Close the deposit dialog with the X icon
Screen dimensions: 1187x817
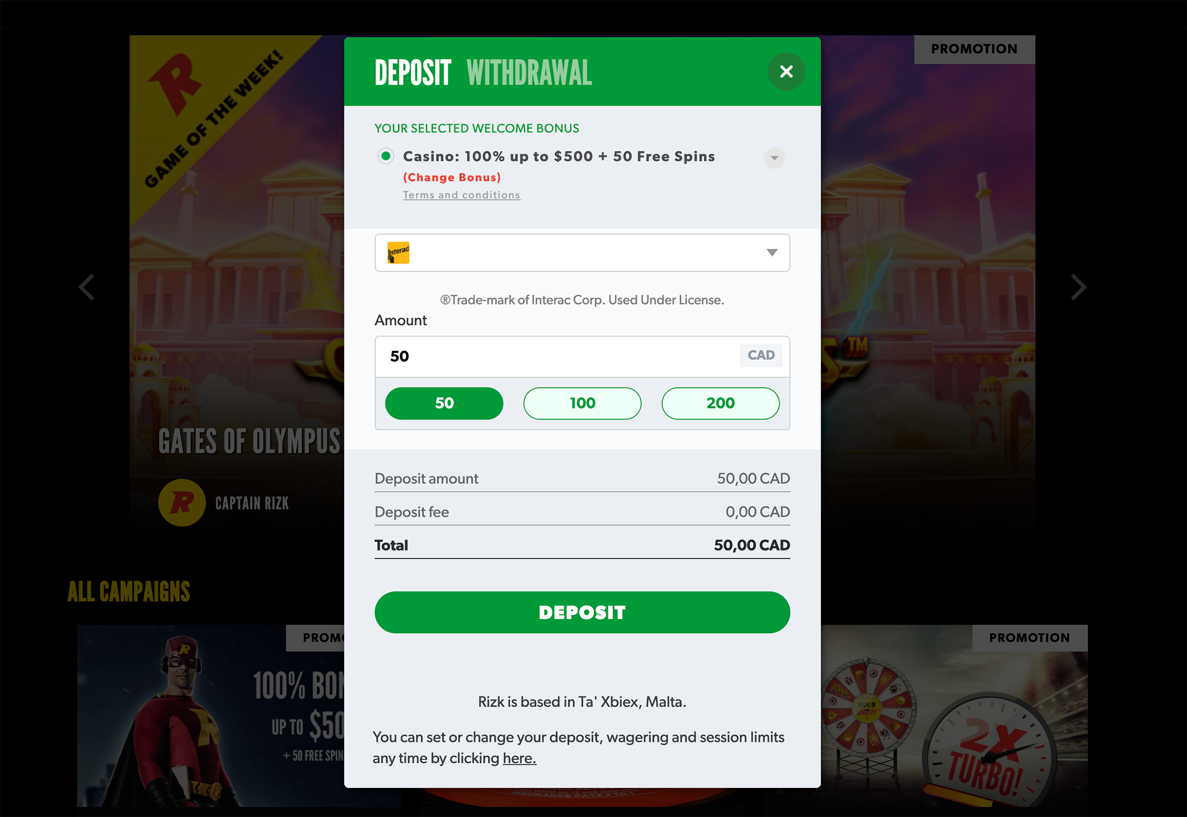click(x=786, y=71)
